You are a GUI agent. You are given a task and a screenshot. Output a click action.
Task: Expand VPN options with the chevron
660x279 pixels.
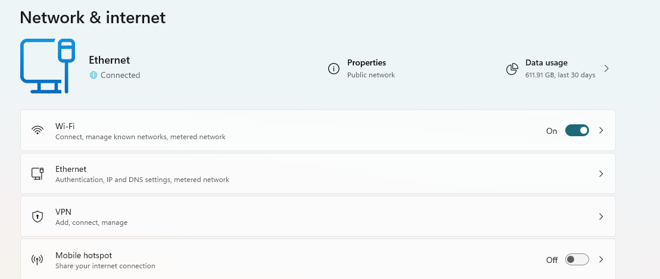(601, 217)
